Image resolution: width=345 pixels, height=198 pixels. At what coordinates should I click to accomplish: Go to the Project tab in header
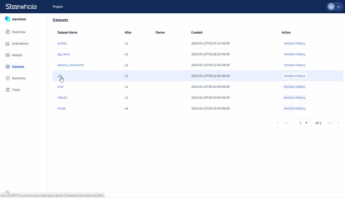[58, 7]
